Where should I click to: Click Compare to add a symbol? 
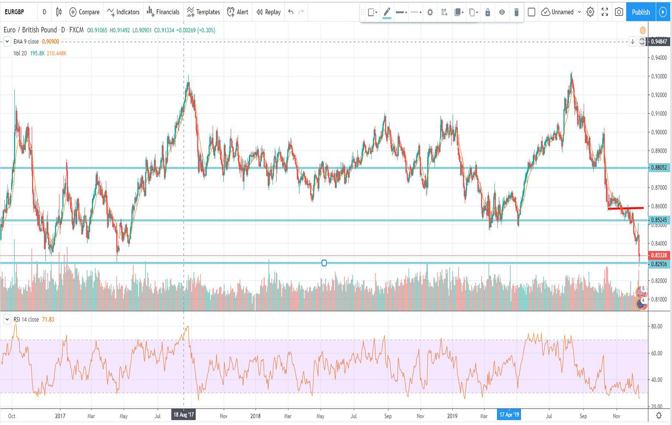click(x=84, y=12)
